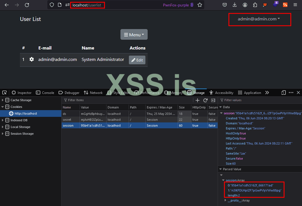Viewport: 302px width, 206px height.
Task: Click the element picker icon in DevTools
Action: [x=4, y=93]
